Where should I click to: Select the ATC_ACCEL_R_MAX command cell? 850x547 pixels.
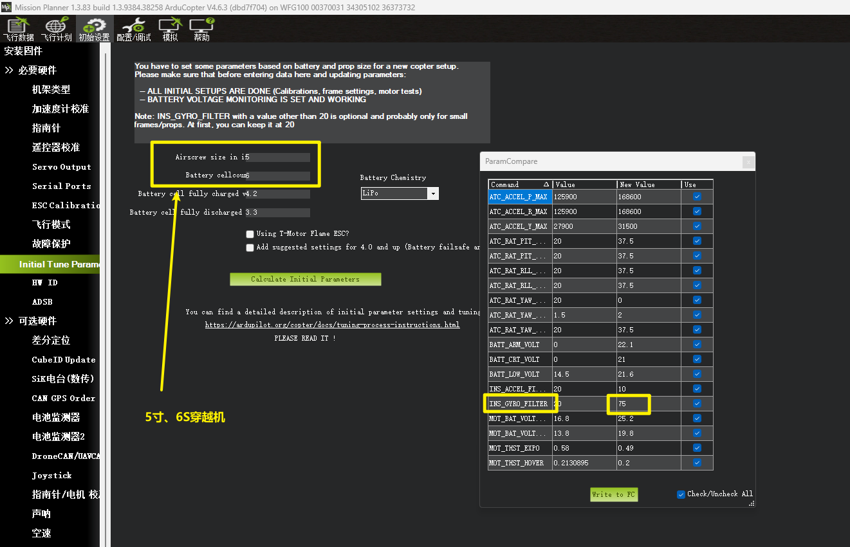click(520, 211)
